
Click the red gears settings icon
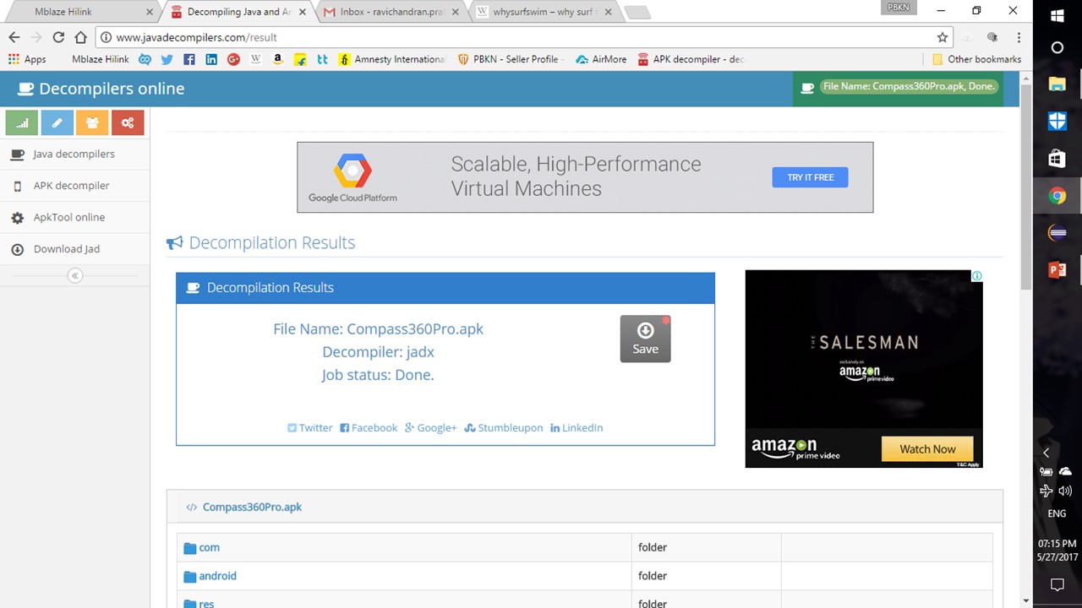128,122
